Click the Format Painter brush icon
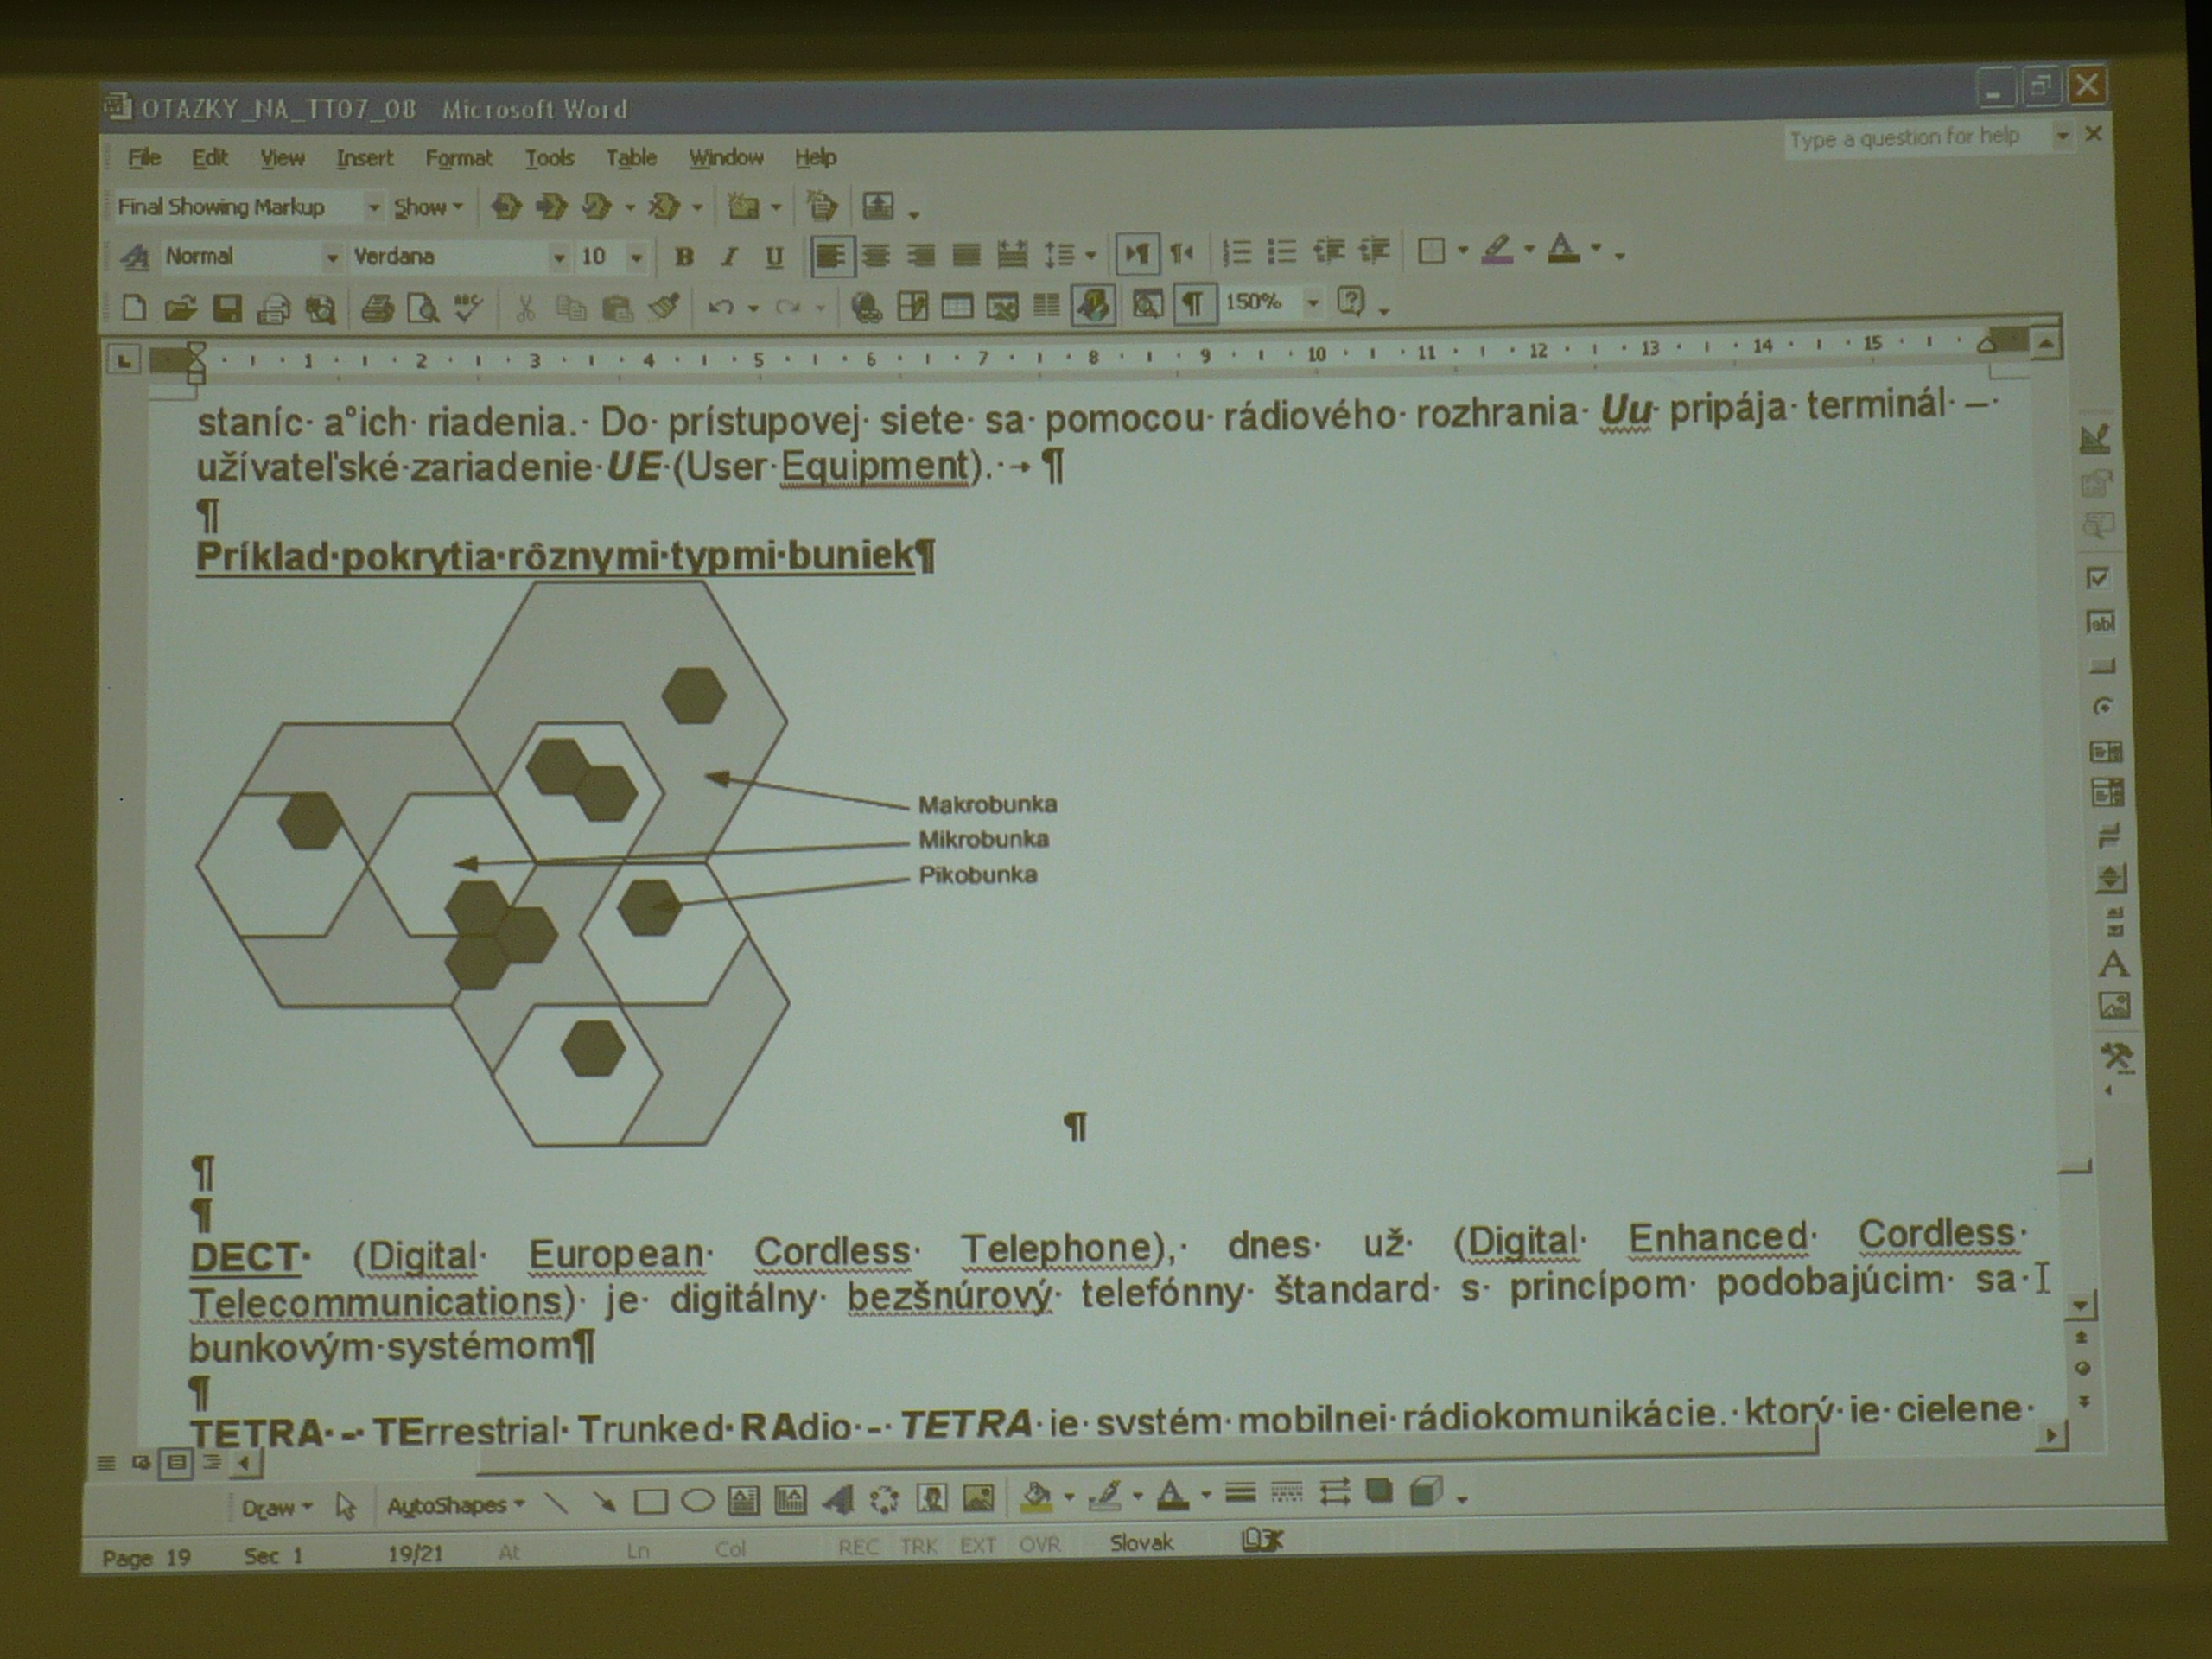The height and width of the screenshot is (1659, 2212). click(x=663, y=307)
